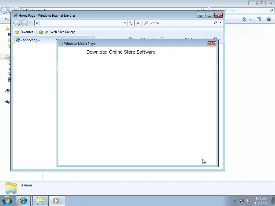Image resolution: width=275 pixels, height=206 pixels.
Task: Close the Internet Explorer window
Action: (x=218, y=16)
